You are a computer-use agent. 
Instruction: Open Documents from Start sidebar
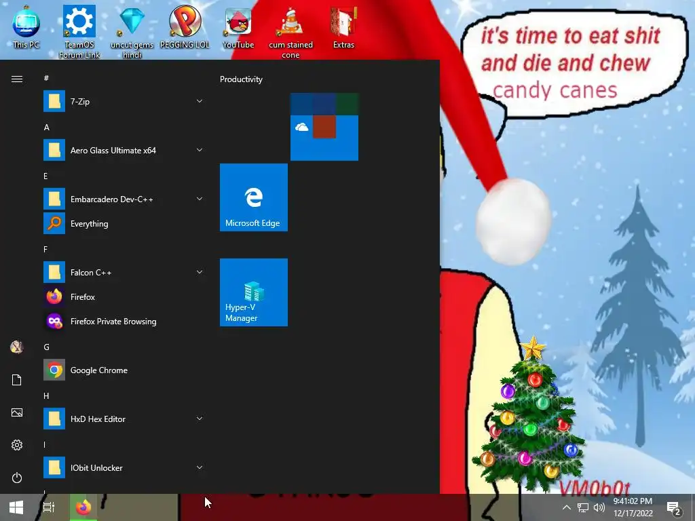pos(17,380)
